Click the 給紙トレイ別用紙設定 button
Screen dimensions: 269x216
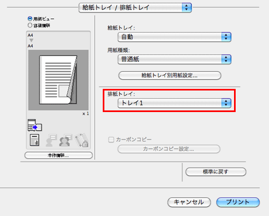tap(169, 75)
